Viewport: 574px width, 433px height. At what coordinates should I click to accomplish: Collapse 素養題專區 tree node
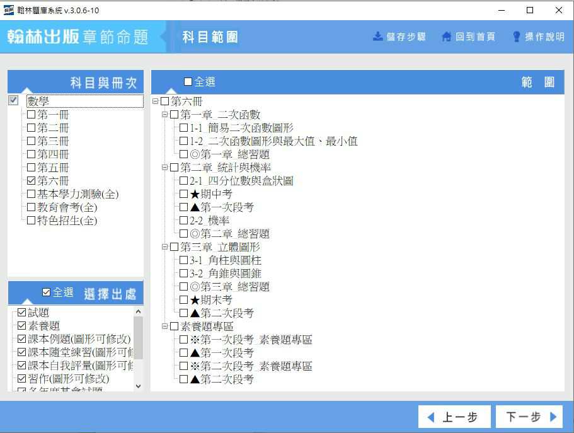164,326
